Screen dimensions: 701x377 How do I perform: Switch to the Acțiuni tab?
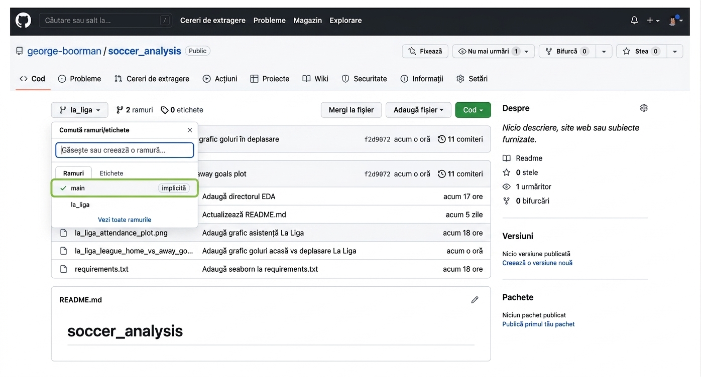[220, 79]
